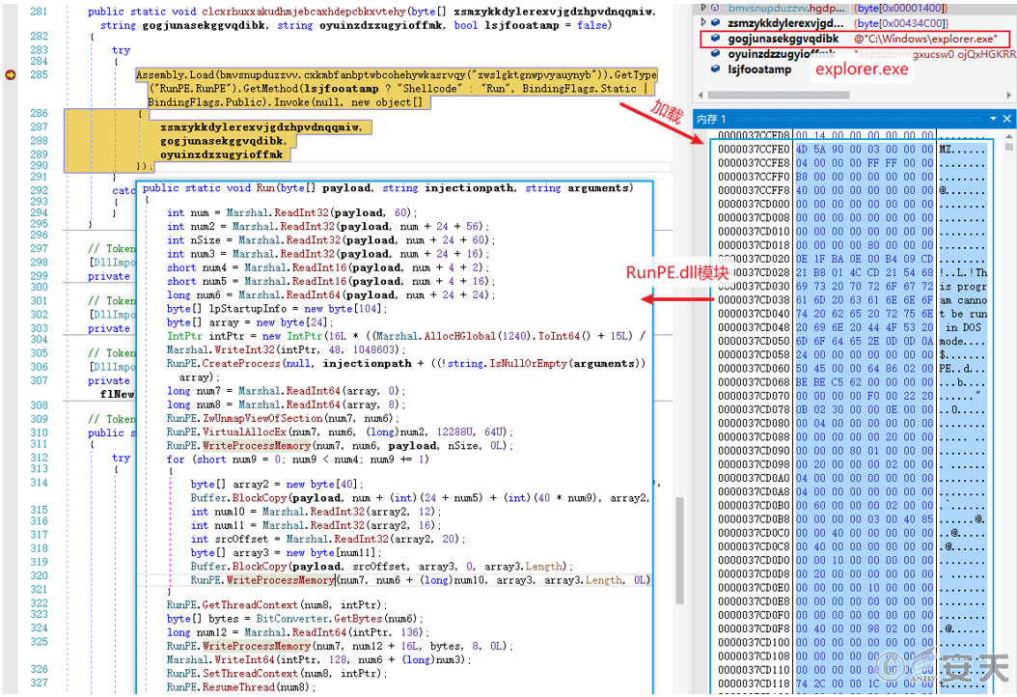Click the ASCII text 'MZ......' in memory
Image resolution: width=1017 pixels, height=697 pixels.
[963, 150]
